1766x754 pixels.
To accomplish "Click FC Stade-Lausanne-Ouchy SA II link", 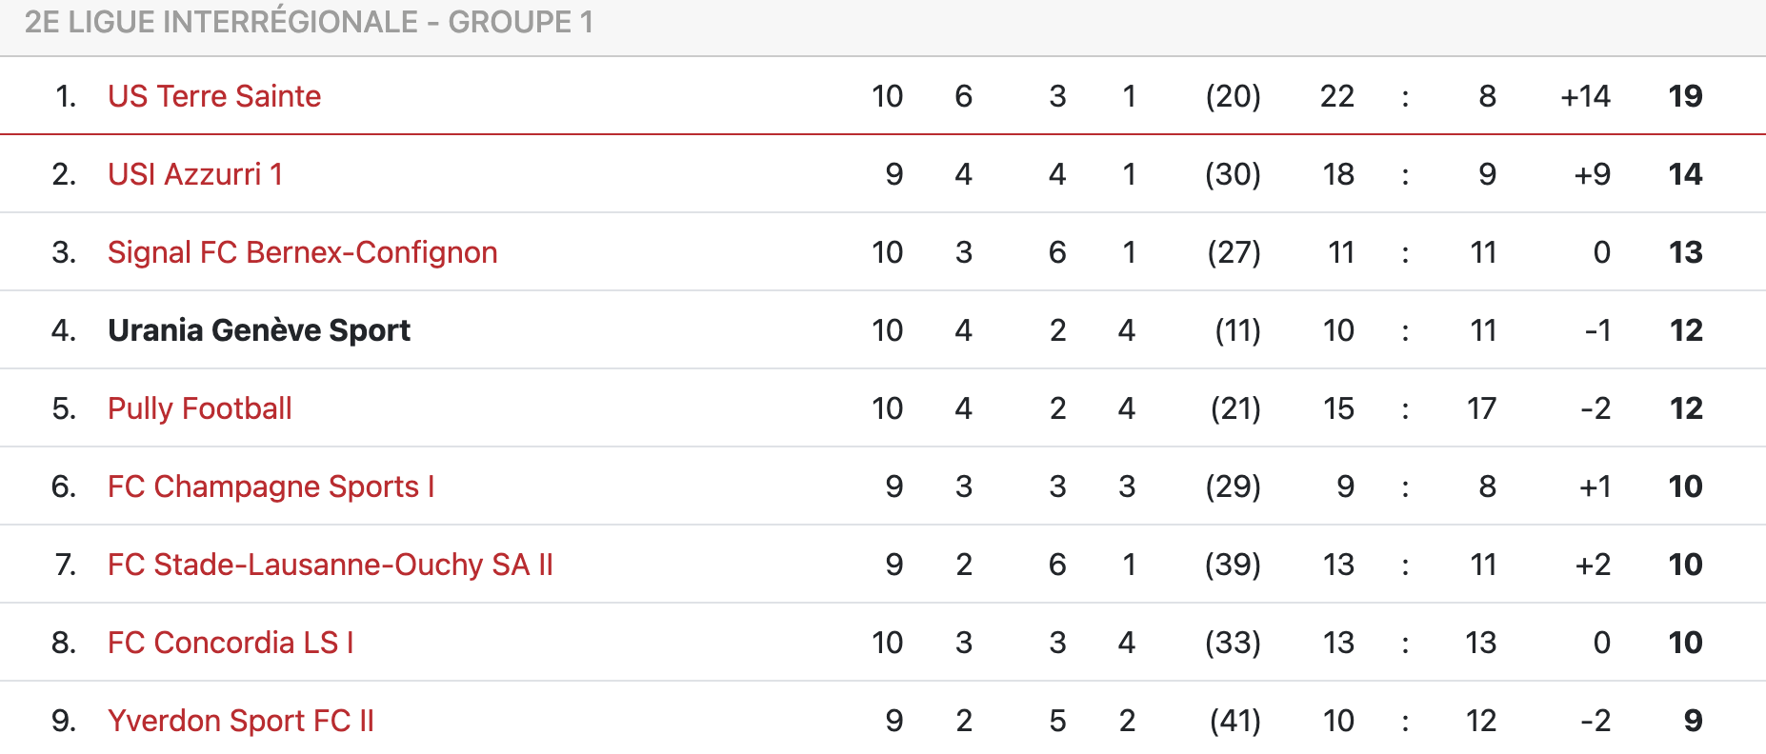I will click(x=330, y=565).
